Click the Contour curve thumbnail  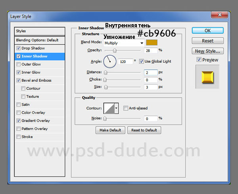click(x=109, y=108)
